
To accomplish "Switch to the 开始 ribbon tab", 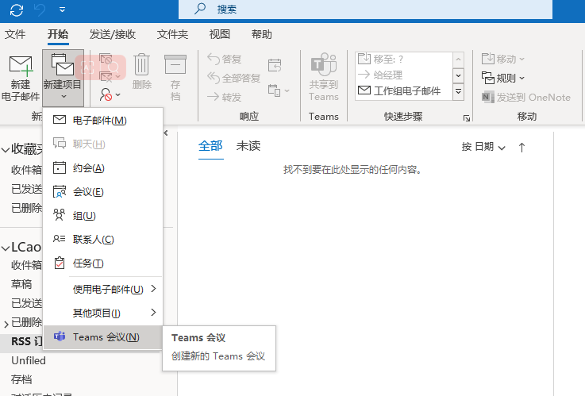I will (58, 34).
